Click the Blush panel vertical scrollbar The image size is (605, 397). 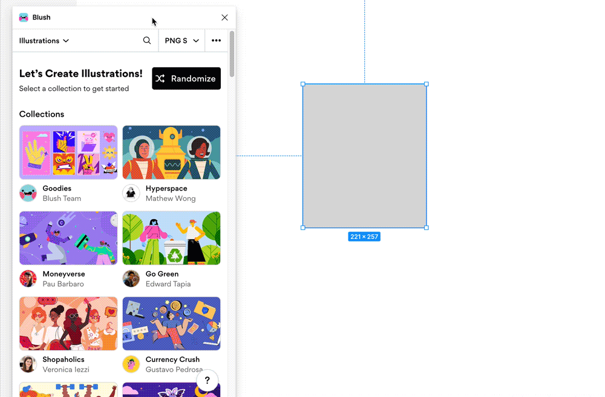tap(232, 54)
